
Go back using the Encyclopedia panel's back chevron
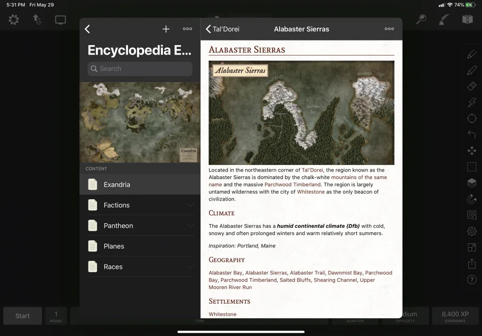click(87, 29)
